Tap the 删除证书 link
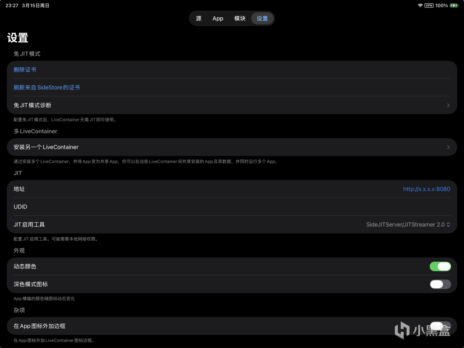 tap(25, 70)
